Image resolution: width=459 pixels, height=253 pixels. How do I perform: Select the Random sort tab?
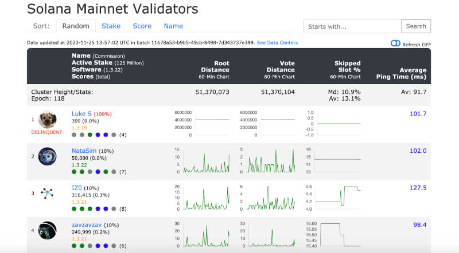pyautogui.click(x=75, y=26)
